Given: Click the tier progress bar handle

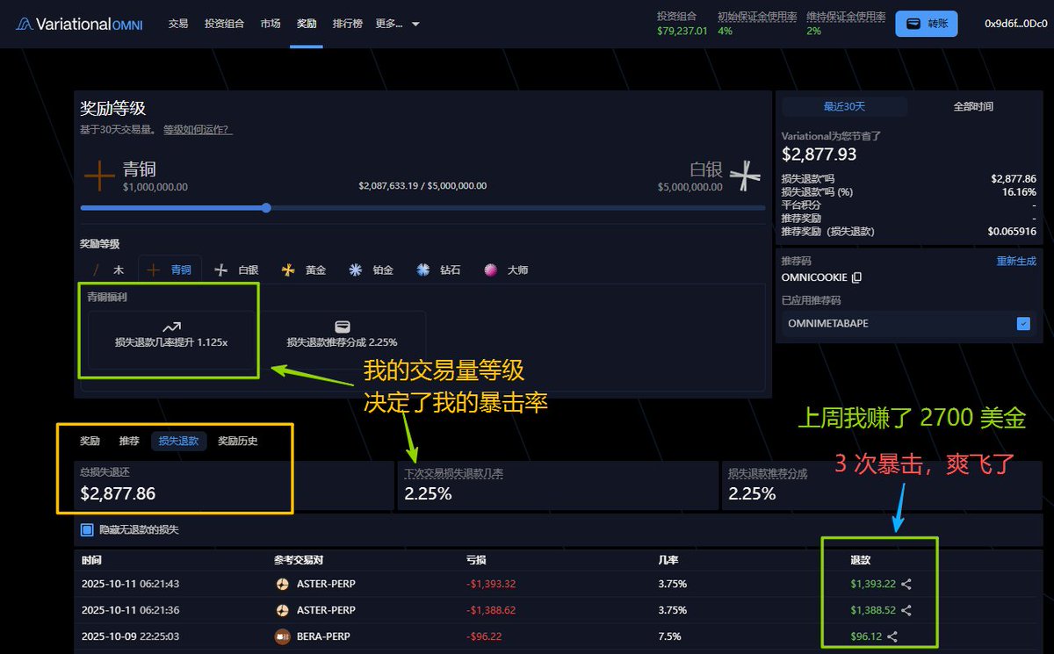Looking at the screenshot, I should click(x=266, y=208).
